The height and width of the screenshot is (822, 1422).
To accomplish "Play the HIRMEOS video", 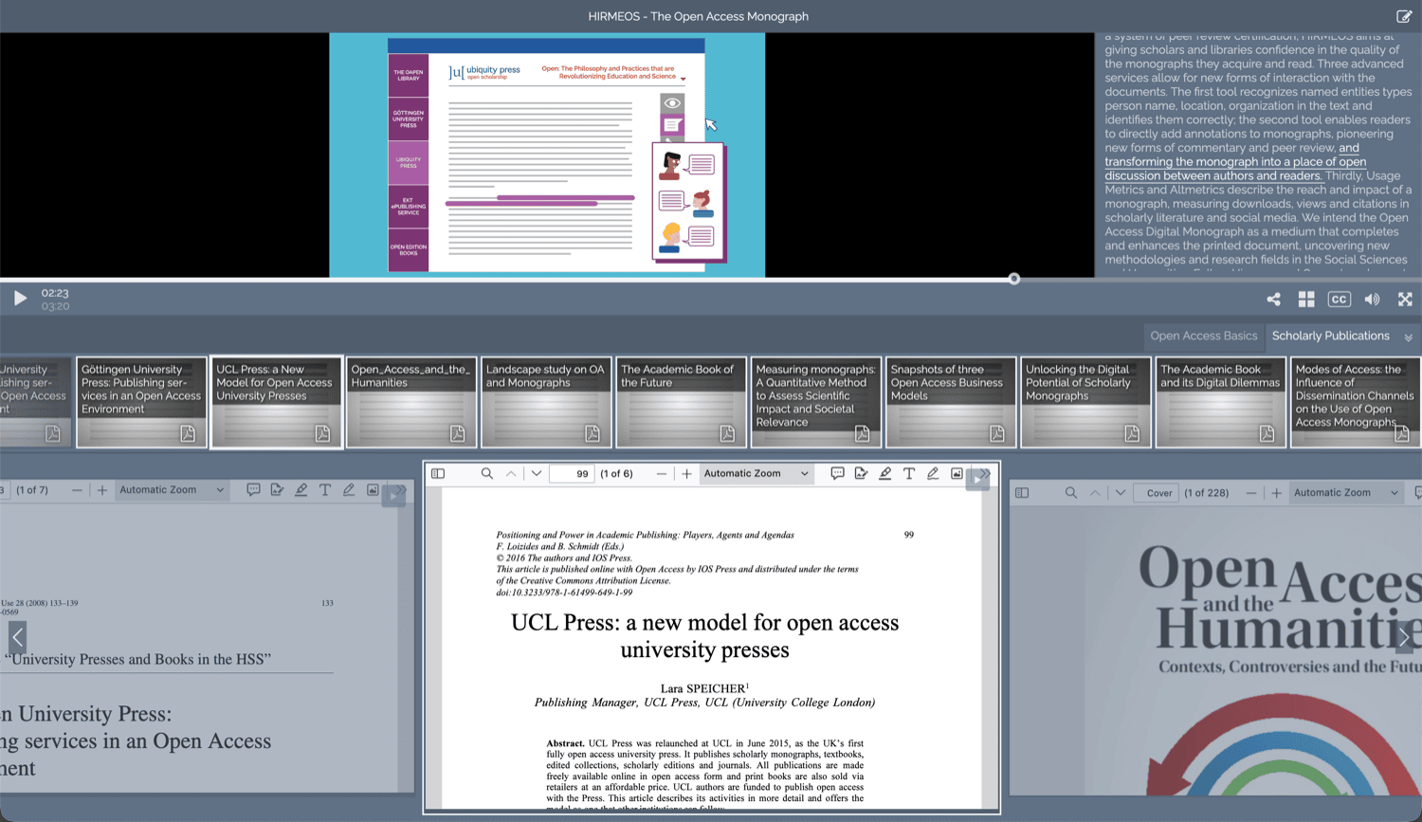I will coord(20,299).
